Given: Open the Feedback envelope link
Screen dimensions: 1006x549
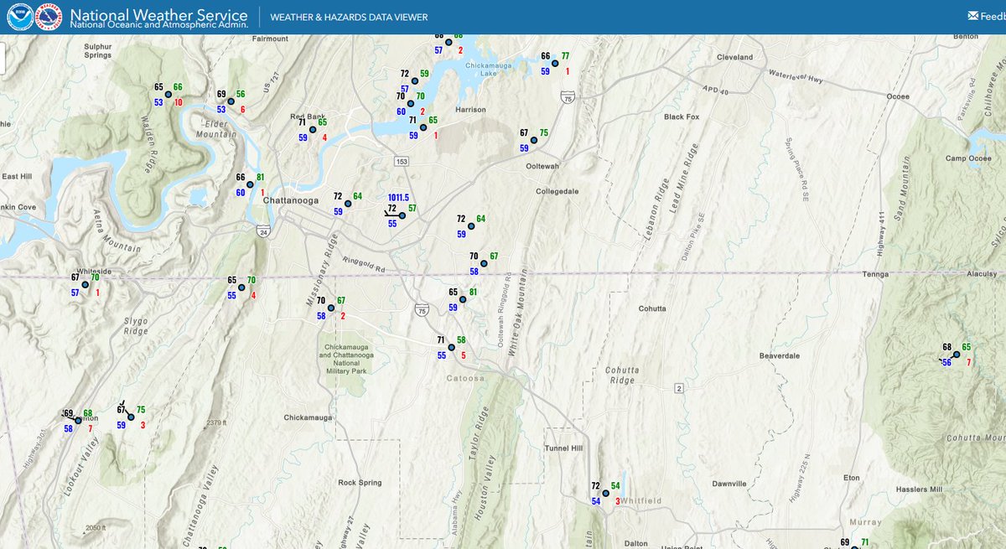Looking at the screenshot, I should (x=986, y=16).
